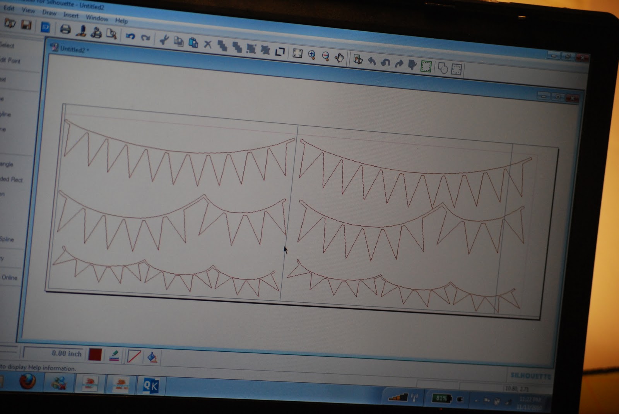Viewport: 619px width, 414px height.
Task: Click the blue SD card icon
Action: 45,27
